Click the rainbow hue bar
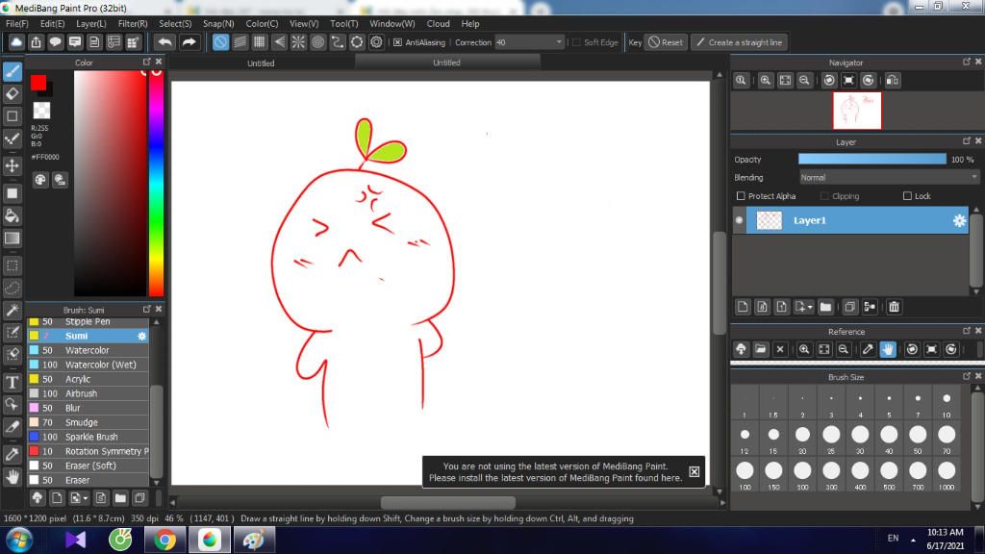The image size is (985, 554). [x=156, y=183]
